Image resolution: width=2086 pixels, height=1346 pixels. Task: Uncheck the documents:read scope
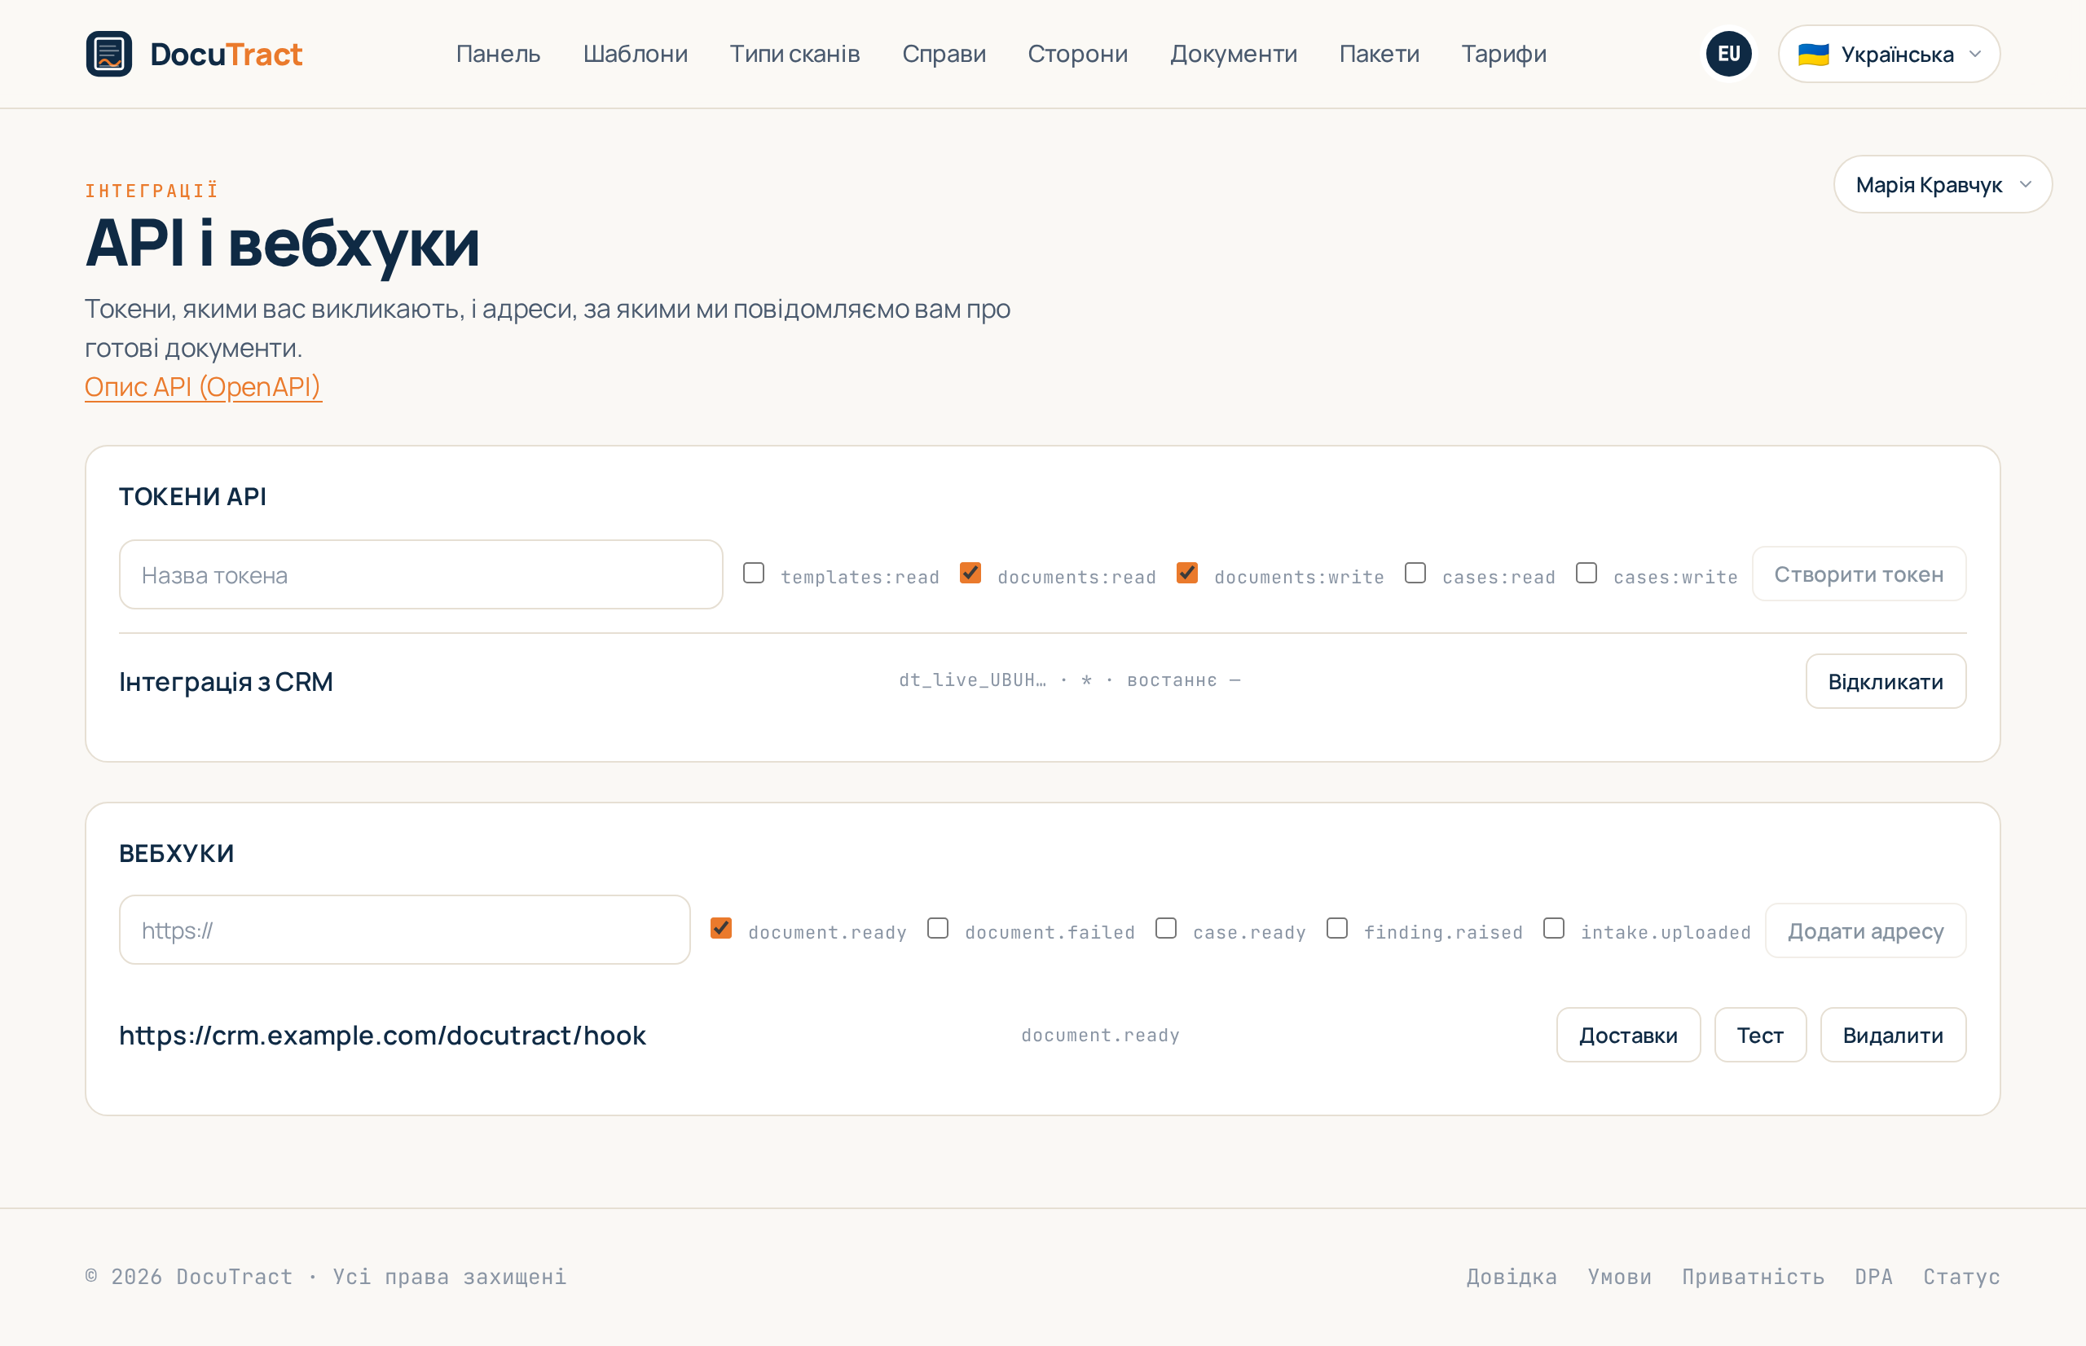pos(970,574)
